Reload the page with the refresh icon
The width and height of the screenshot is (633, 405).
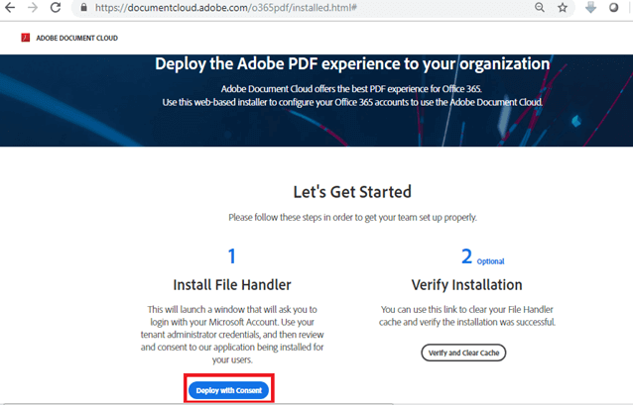(x=56, y=7)
